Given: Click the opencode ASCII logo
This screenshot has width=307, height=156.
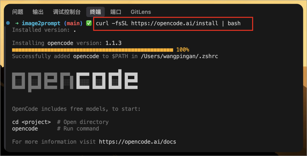Looking at the screenshot, I should (x=75, y=80).
